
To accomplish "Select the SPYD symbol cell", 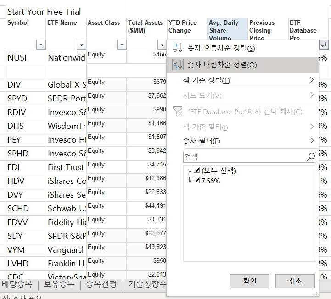I will pyautogui.click(x=26, y=98).
